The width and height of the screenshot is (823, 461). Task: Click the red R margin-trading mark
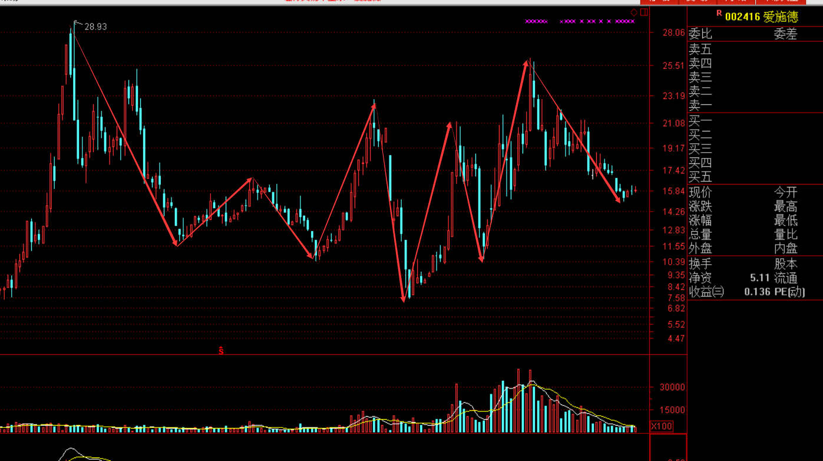(719, 12)
